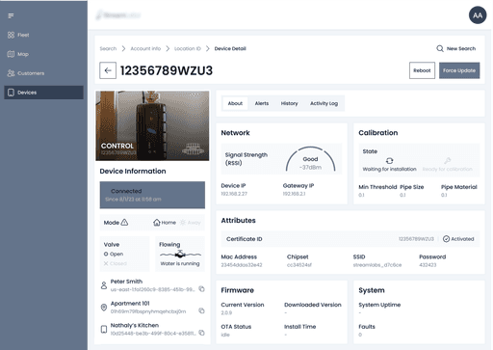Click the SSID value
Viewport: 493px width, 350px height.
[377, 265]
